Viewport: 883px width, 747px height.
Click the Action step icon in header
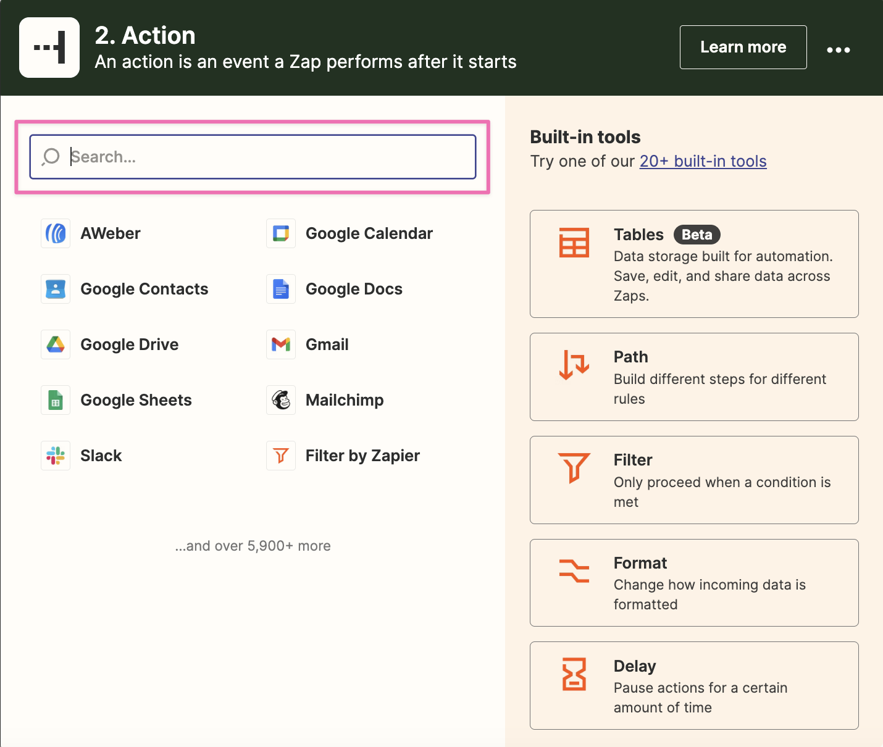coord(49,48)
